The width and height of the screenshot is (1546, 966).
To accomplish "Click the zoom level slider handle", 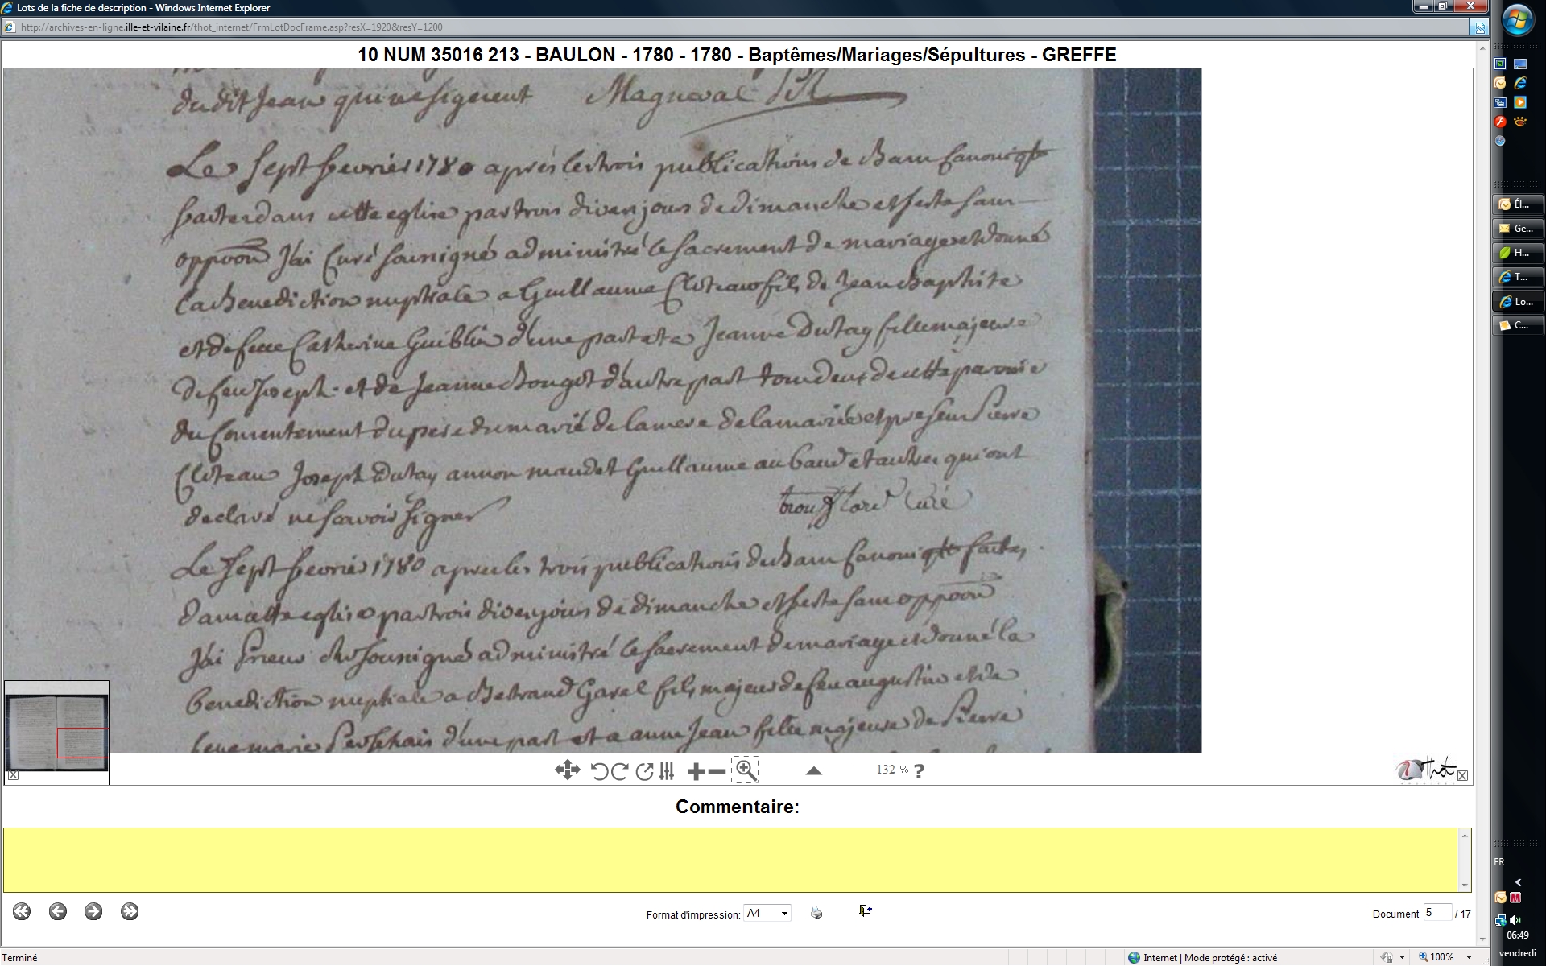I will [x=813, y=770].
